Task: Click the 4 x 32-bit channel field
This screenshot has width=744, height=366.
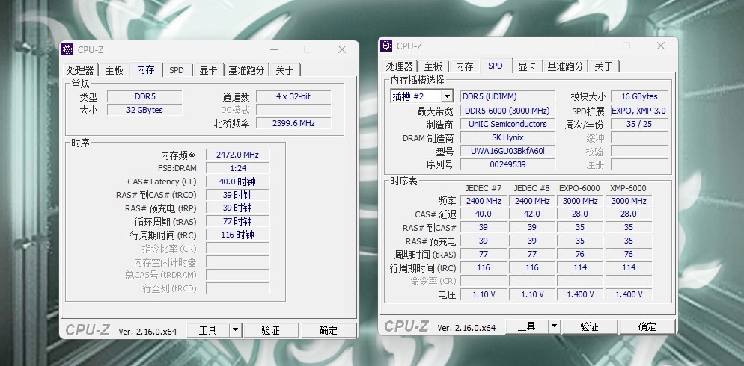Action: coord(293,96)
